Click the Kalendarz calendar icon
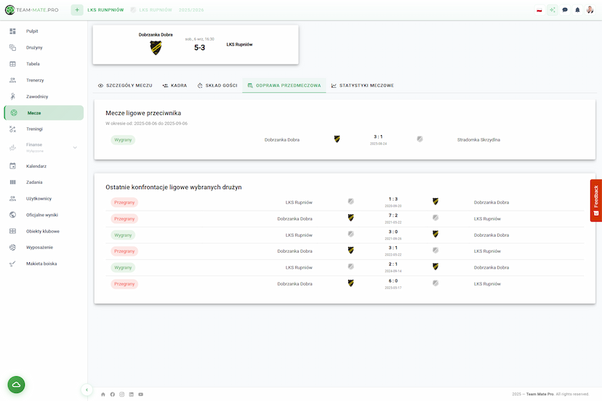The width and height of the screenshot is (602, 401). [12, 166]
